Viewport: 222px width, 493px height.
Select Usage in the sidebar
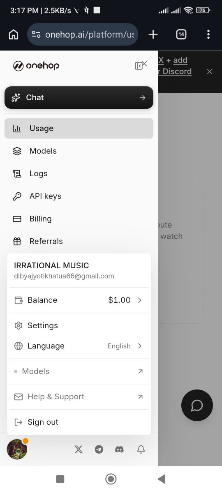pos(79,128)
